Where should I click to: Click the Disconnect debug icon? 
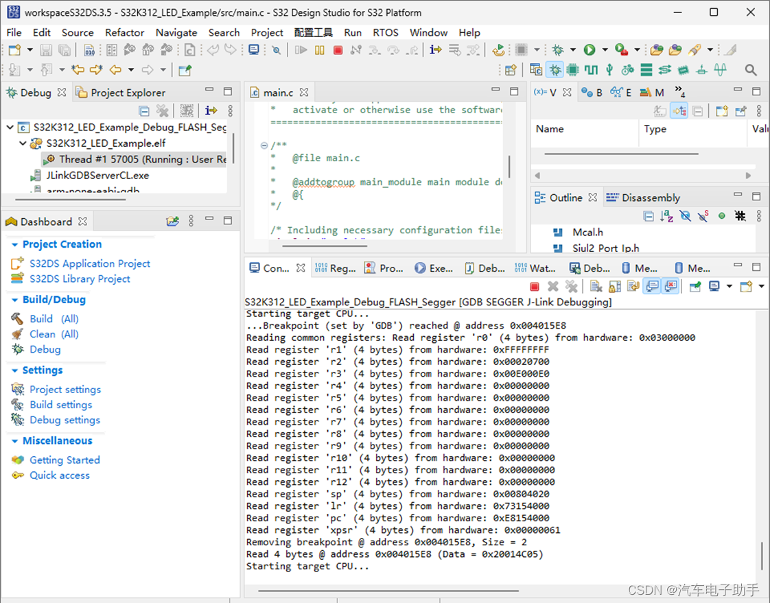coord(356,50)
